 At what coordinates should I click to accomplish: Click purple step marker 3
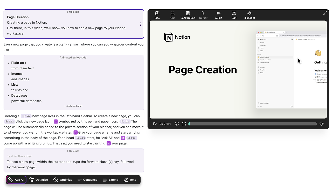(123, 138)
